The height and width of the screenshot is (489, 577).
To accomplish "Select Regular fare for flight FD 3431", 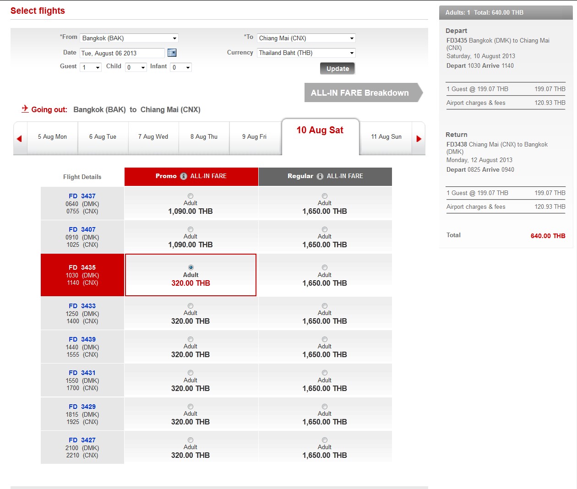I will [325, 373].
